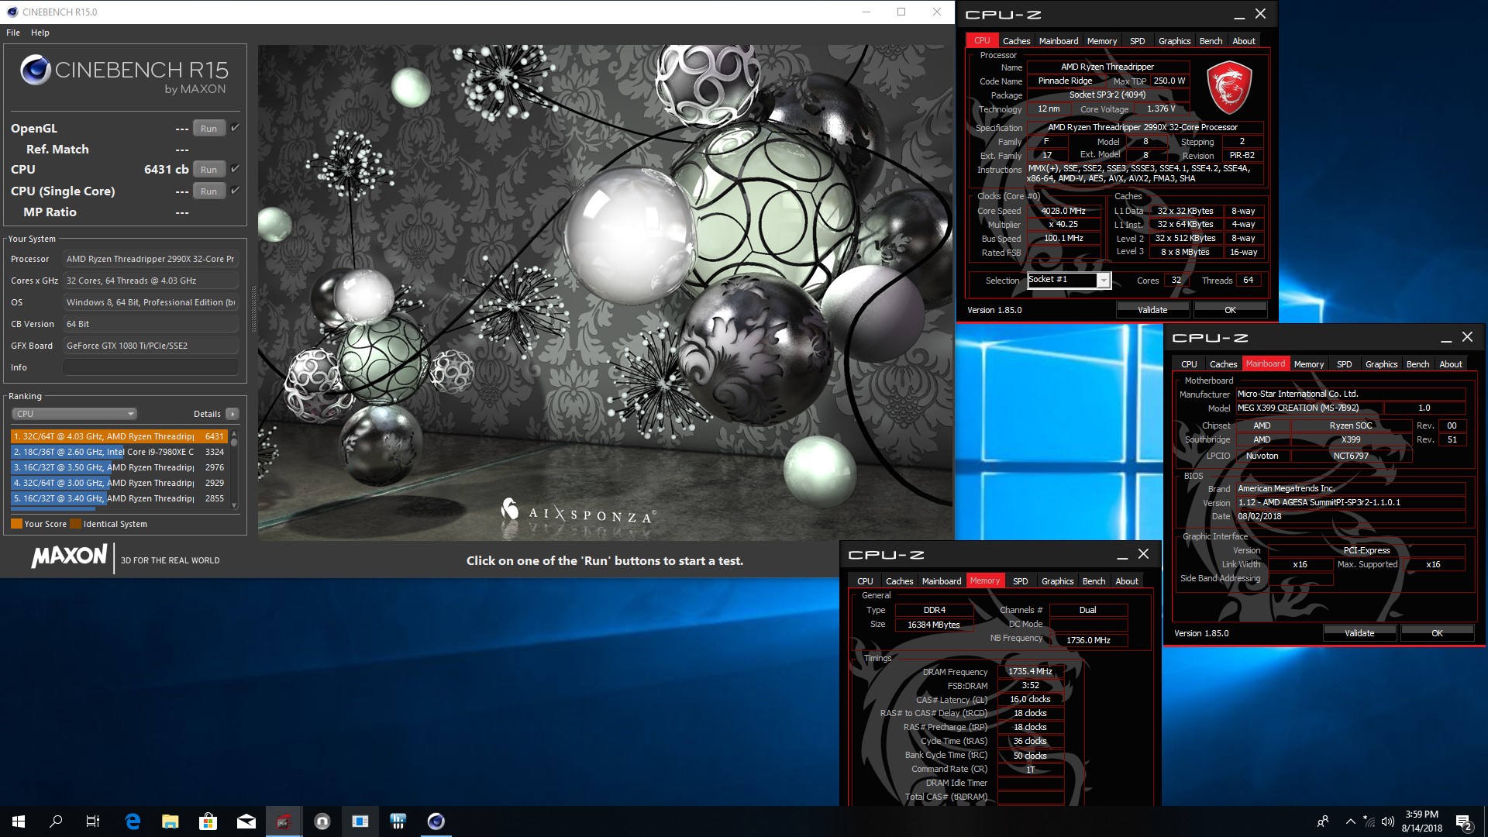Open CPU tab in Mainboard CPU-Z window
Viewport: 1488px width, 837px height.
tap(1189, 364)
